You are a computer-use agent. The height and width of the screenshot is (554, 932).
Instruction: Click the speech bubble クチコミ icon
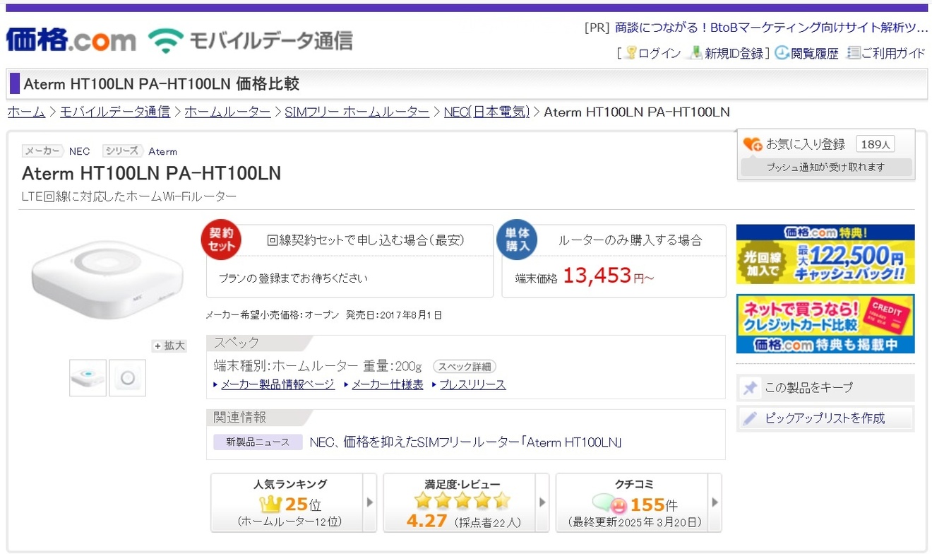tap(610, 505)
